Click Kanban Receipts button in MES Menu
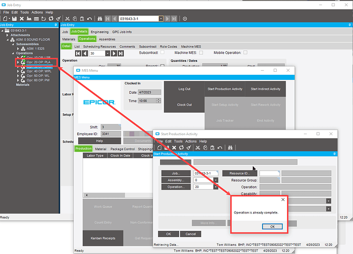 pos(103,238)
